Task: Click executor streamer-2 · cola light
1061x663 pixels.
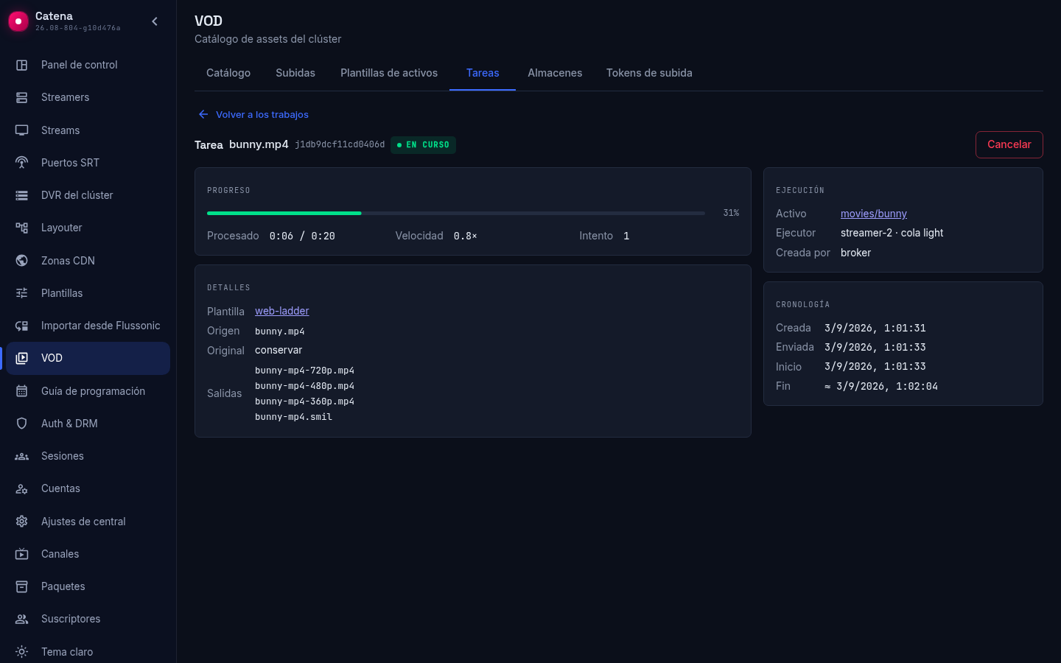Action: point(892,233)
